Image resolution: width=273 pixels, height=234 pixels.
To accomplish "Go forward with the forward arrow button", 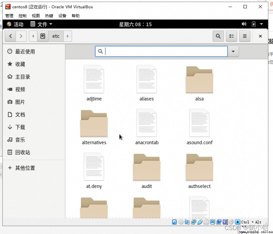I will point(21,36).
